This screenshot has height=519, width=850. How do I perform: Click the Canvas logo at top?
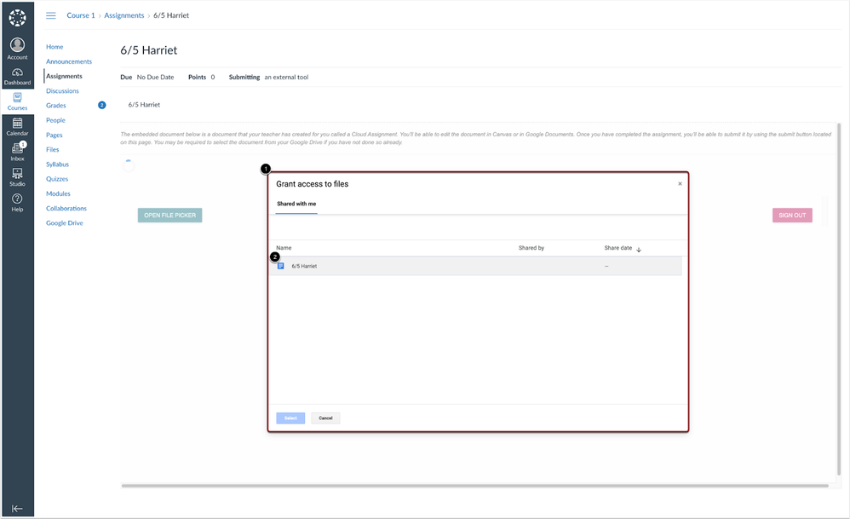17,17
